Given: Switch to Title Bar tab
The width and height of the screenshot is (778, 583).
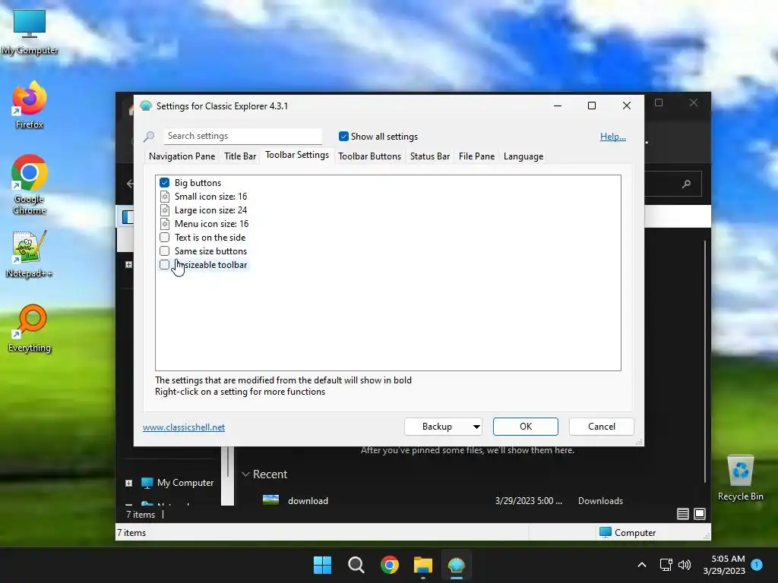Looking at the screenshot, I should coord(240,156).
